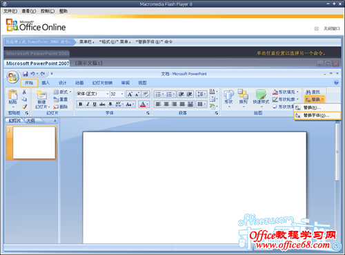This screenshot has height=255, width=345.
Task: Switch to Home (开始) ribbon tab
Action: (x=29, y=83)
